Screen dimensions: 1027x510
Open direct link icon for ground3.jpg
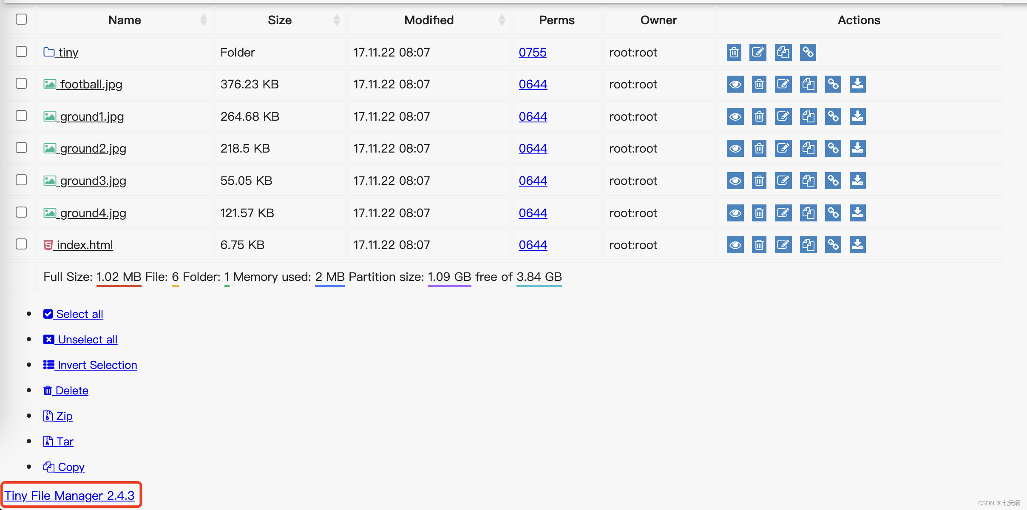[833, 181]
